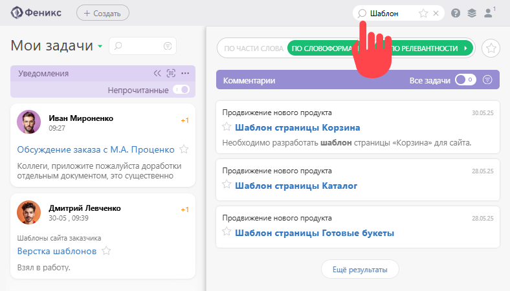
Task: Star the Шаблон search query
Action: coord(423,14)
